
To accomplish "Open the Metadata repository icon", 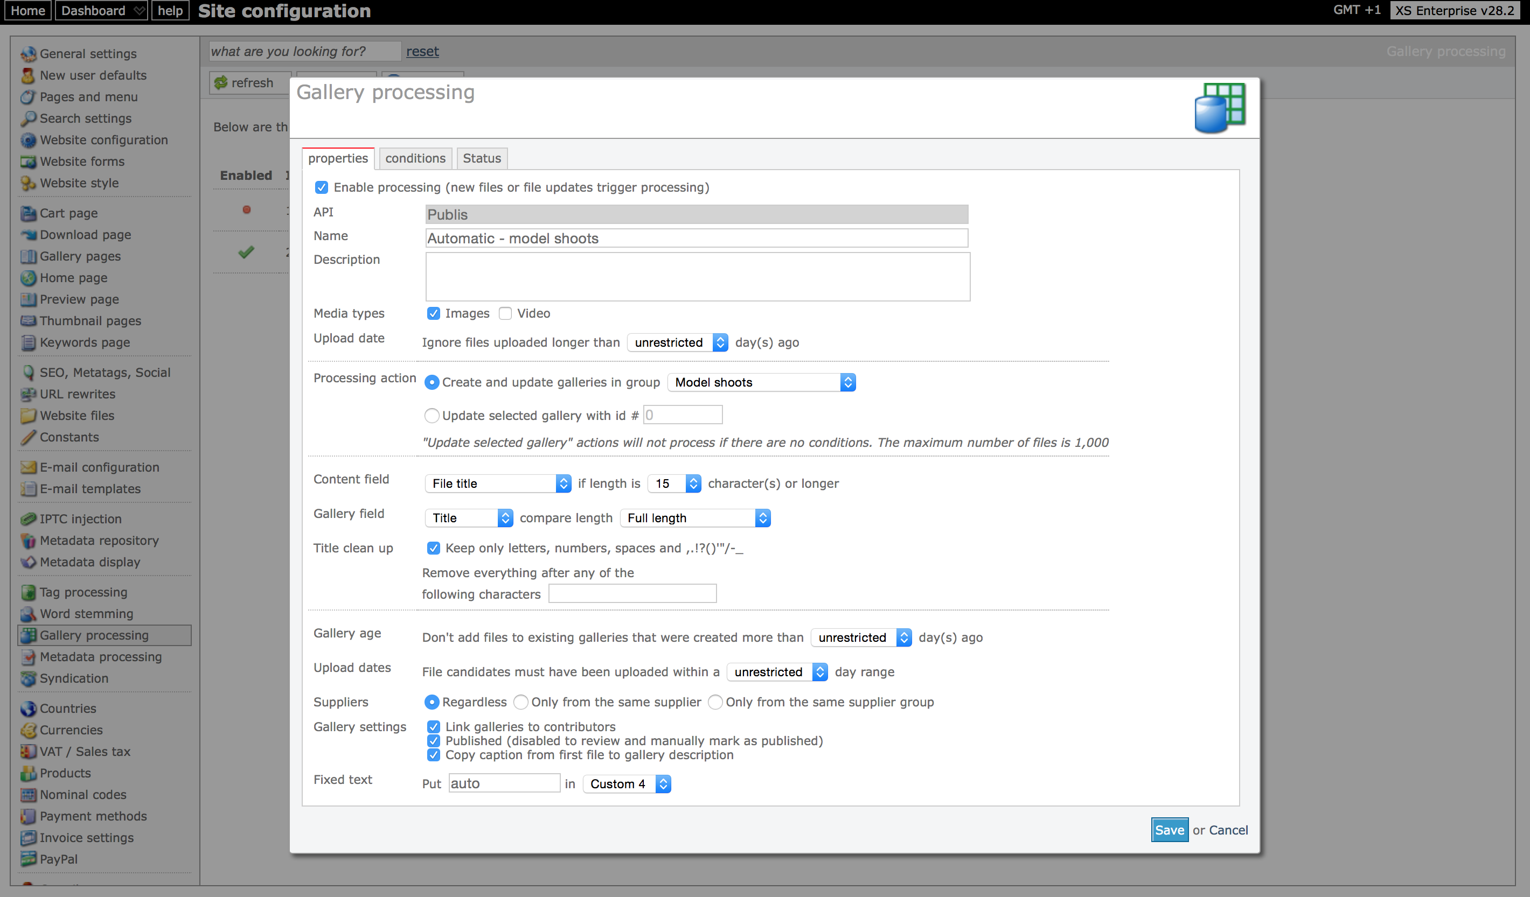I will click(x=28, y=541).
